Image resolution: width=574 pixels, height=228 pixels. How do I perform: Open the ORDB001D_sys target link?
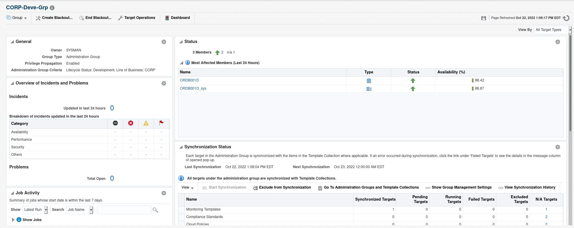(x=193, y=88)
